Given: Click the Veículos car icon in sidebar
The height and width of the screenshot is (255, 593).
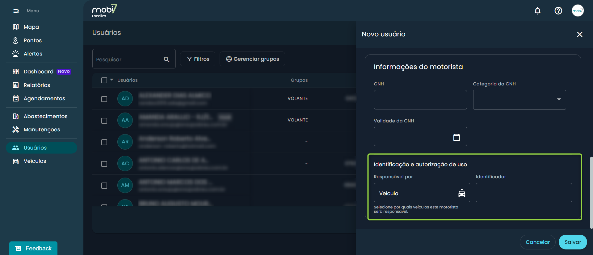Looking at the screenshot, I should pyautogui.click(x=15, y=161).
